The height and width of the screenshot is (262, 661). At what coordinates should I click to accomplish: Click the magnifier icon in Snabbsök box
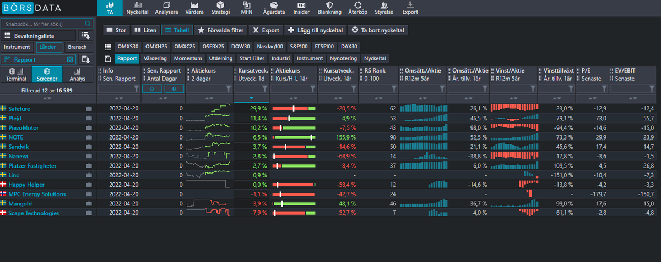[x=88, y=24]
